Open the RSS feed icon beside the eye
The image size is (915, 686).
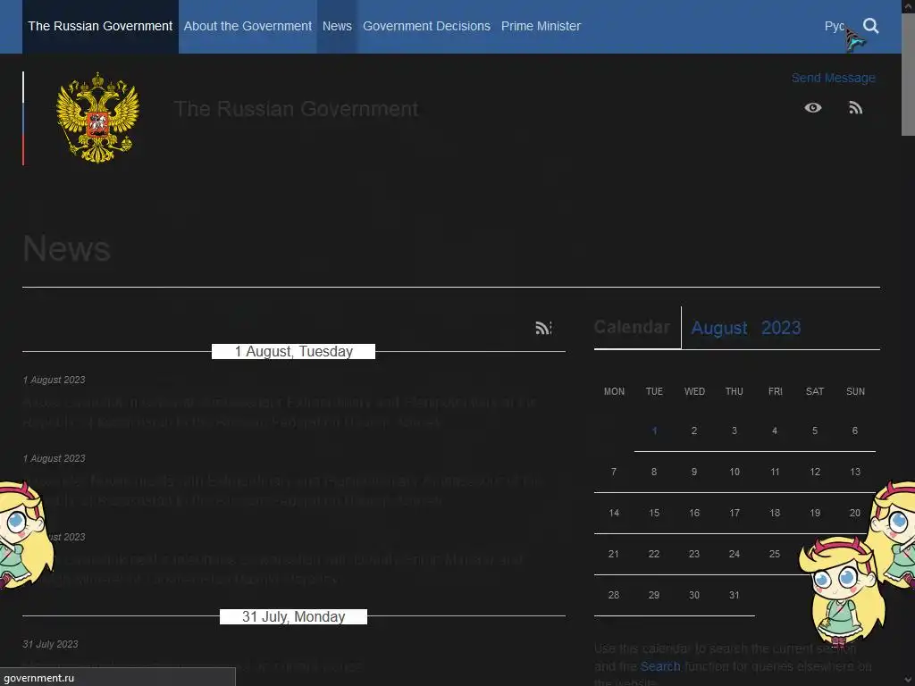(855, 107)
